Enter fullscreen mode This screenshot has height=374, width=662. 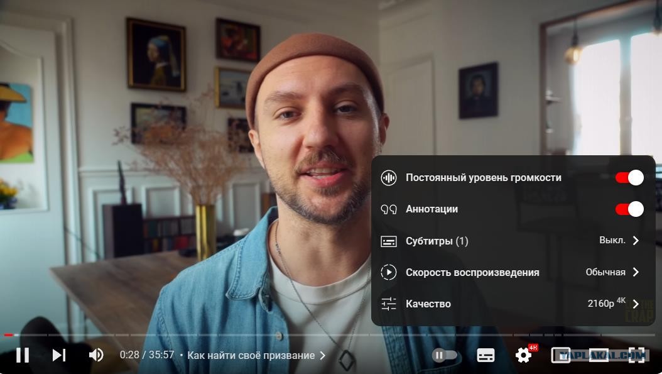[637, 355]
